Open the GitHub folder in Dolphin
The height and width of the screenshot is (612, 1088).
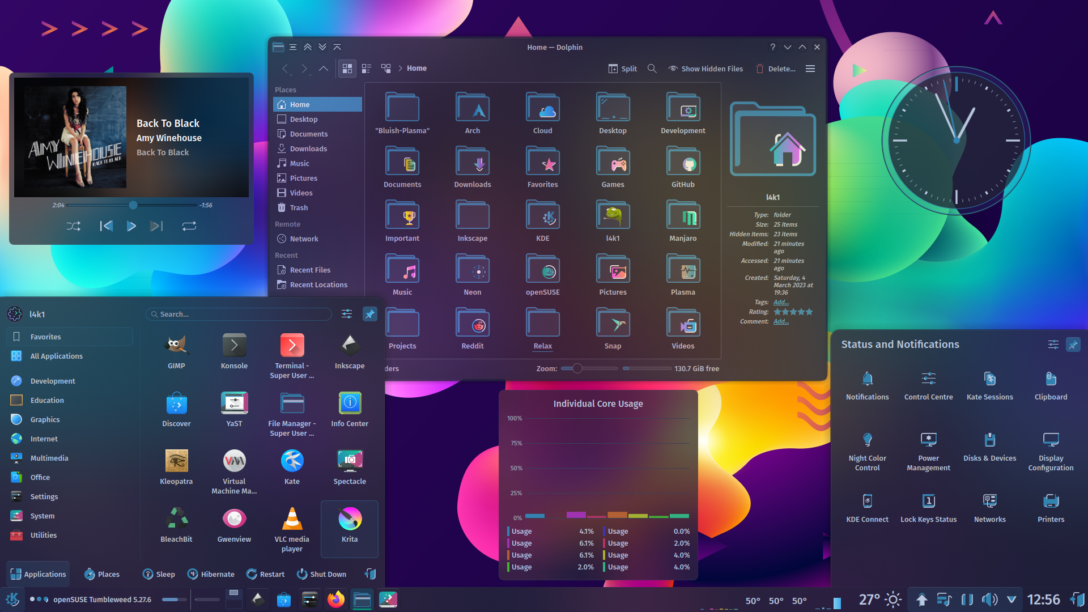click(683, 167)
